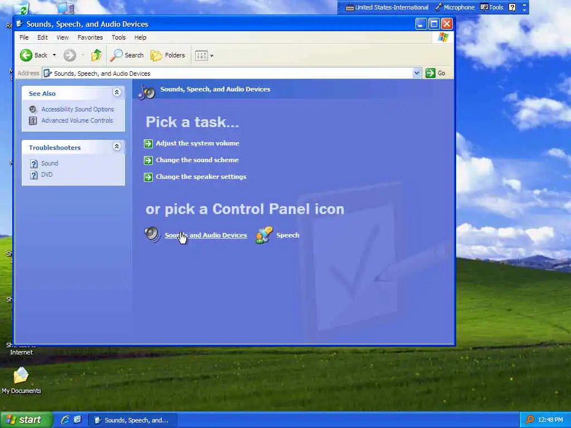This screenshot has height=428, width=571.
Task: Open the File menu
Action: [24, 37]
